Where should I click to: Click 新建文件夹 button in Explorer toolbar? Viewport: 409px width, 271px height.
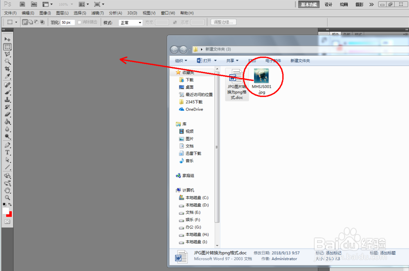pos(300,61)
